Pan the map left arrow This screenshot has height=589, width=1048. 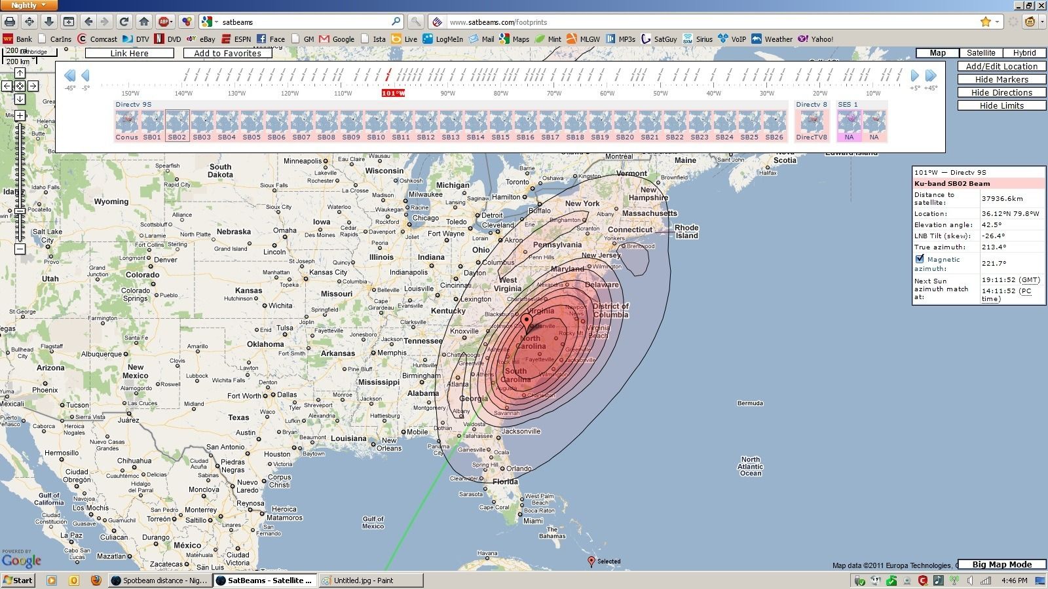pyautogui.click(x=7, y=86)
